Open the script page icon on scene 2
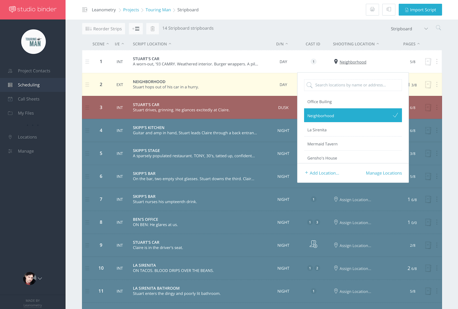The height and width of the screenshot is (309, 458). (x=428, y=85)
